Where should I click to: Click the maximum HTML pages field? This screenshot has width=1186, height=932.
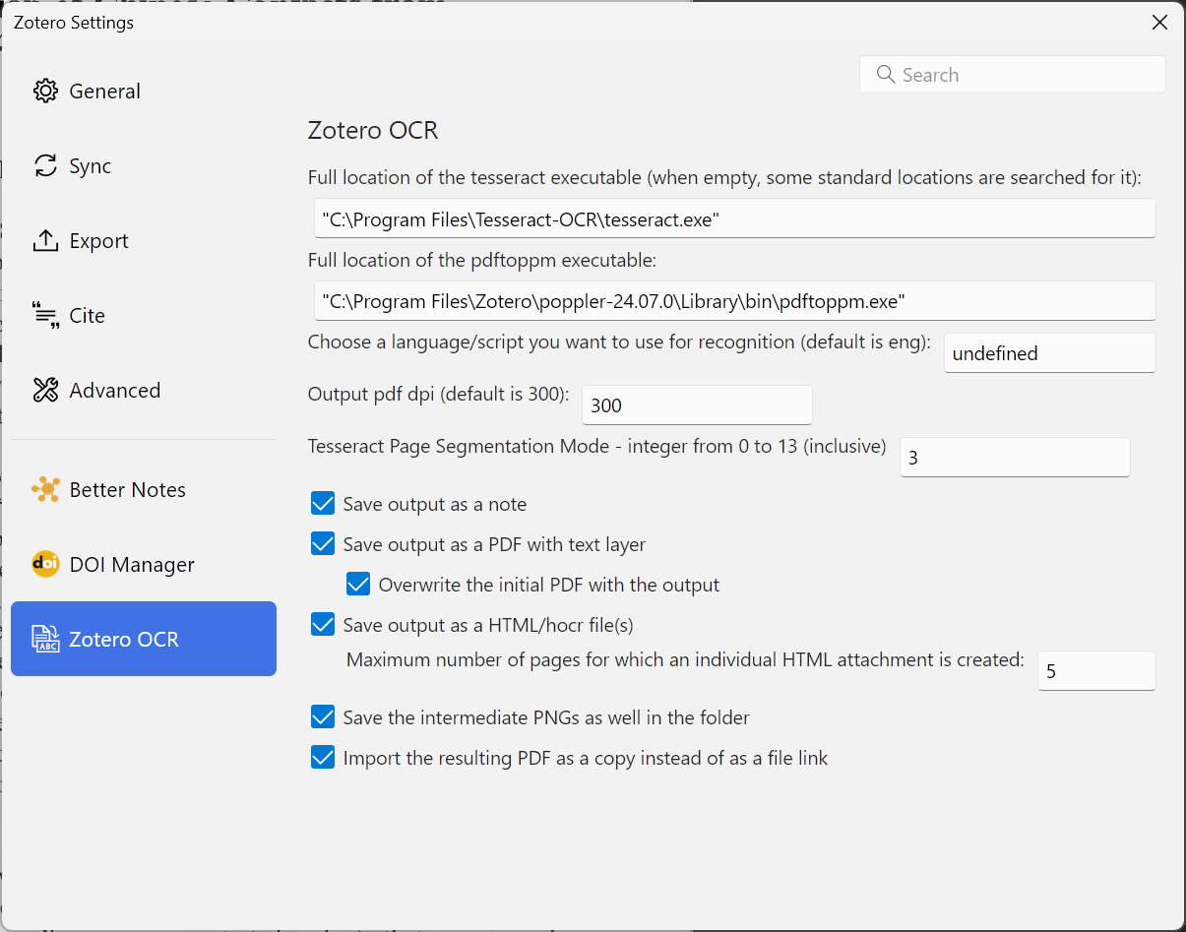1096,671
